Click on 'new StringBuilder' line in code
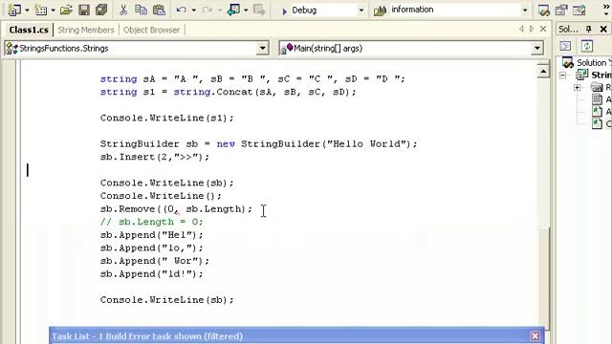The width and height of the screenshot is (612, 344). (x=259, y=144)
